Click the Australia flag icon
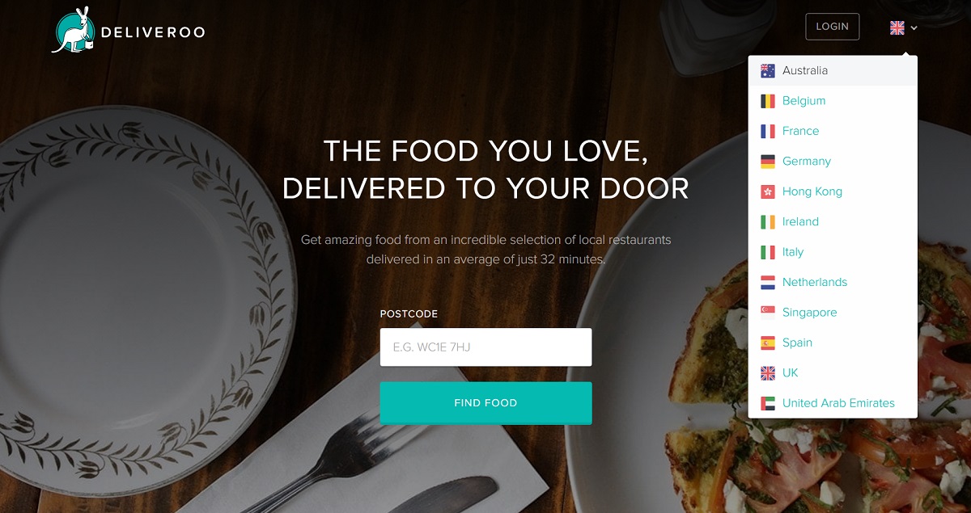Screen dimensions: 971x513 tap(768, 70)
